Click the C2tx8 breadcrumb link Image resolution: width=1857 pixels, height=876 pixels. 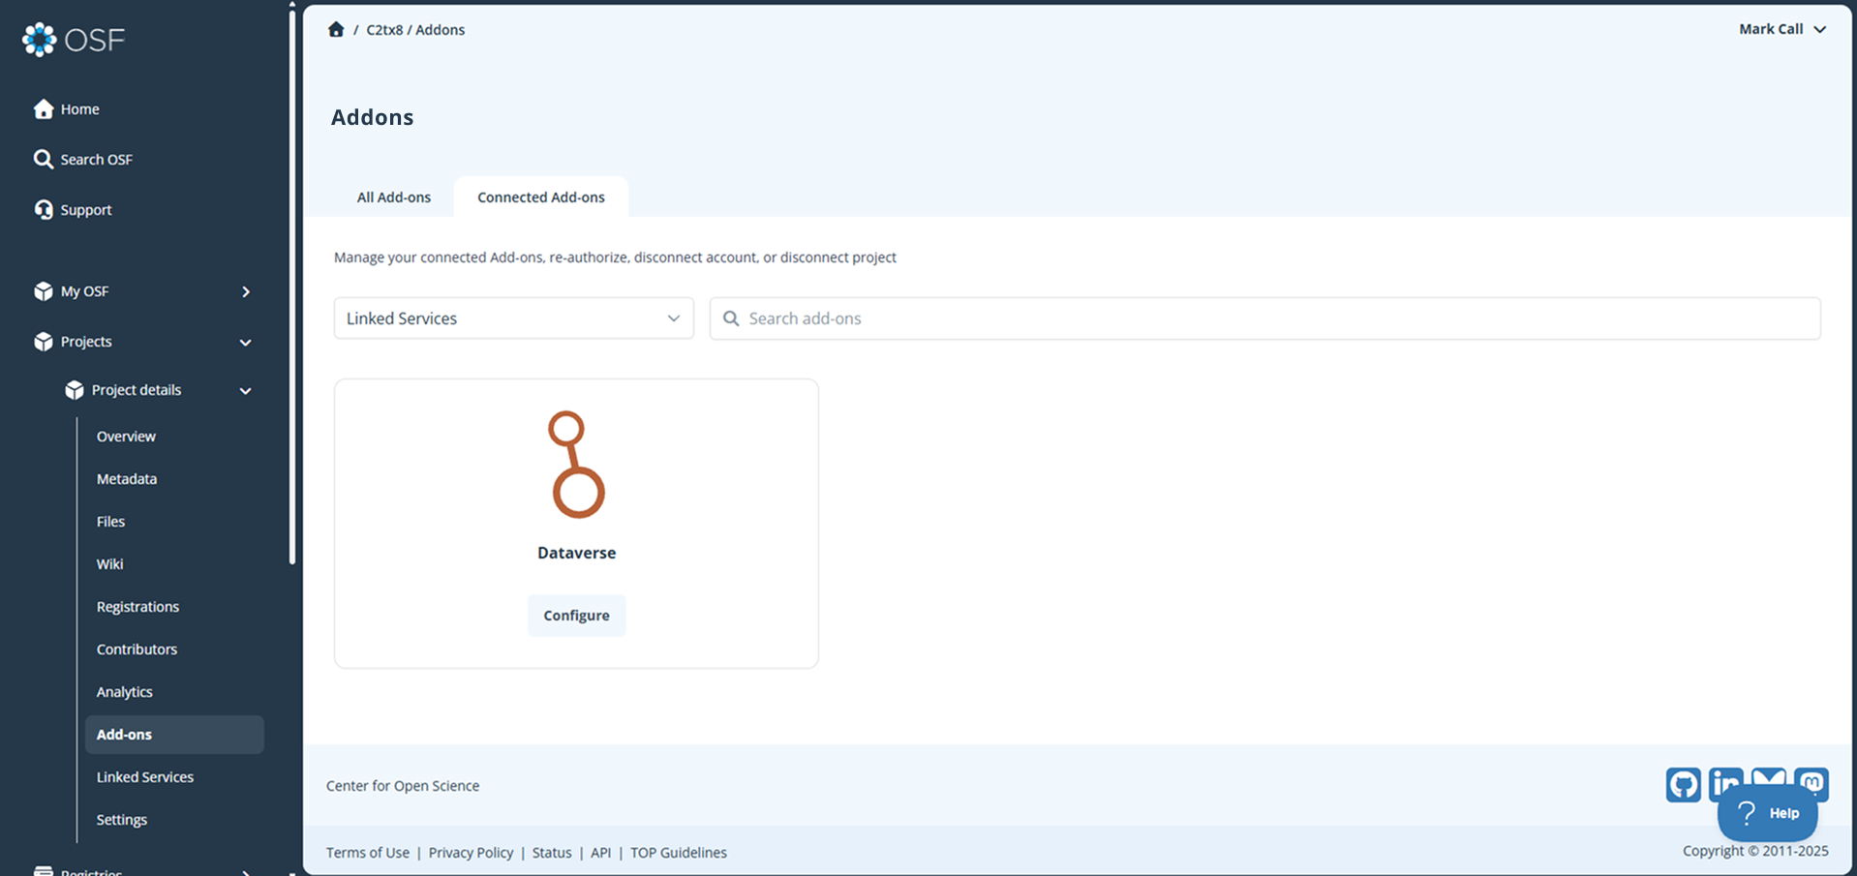click(x=384, y=30)
